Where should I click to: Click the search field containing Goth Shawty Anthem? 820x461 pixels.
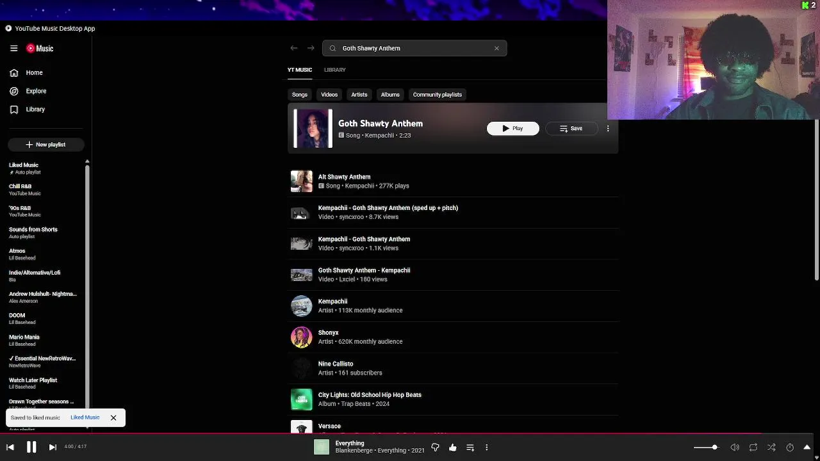[x=414, y=48]
